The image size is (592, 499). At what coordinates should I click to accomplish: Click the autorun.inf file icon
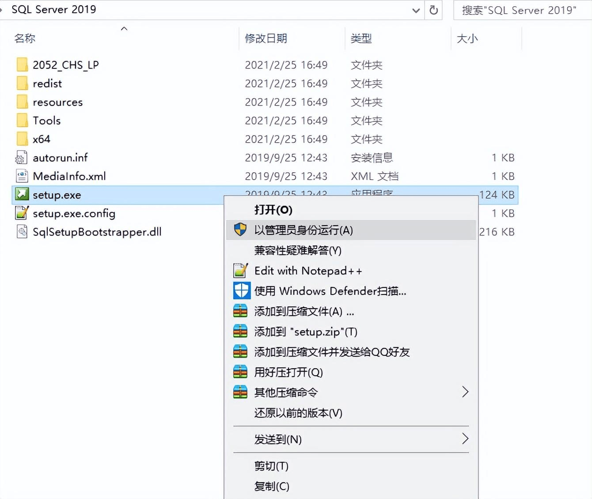coord(22,158)
